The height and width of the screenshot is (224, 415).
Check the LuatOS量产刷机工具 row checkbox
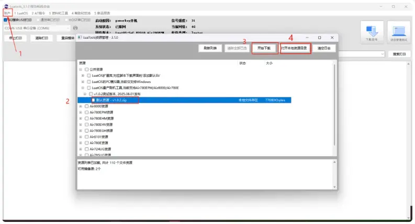pyautogui.click(x=88, y=88)
